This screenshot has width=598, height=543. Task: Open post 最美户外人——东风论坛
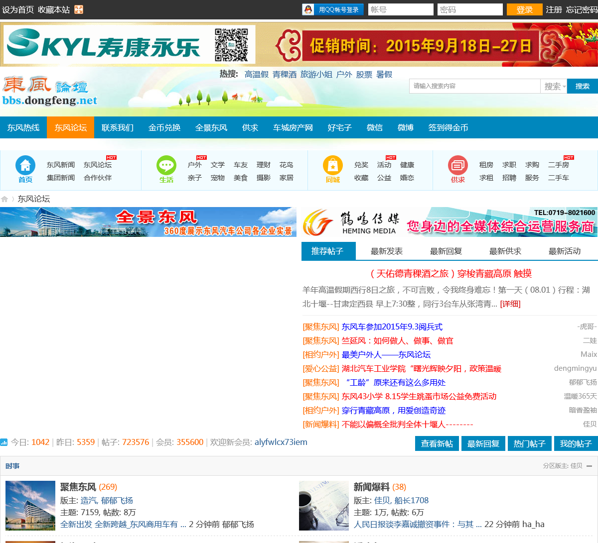click(386, 354)
